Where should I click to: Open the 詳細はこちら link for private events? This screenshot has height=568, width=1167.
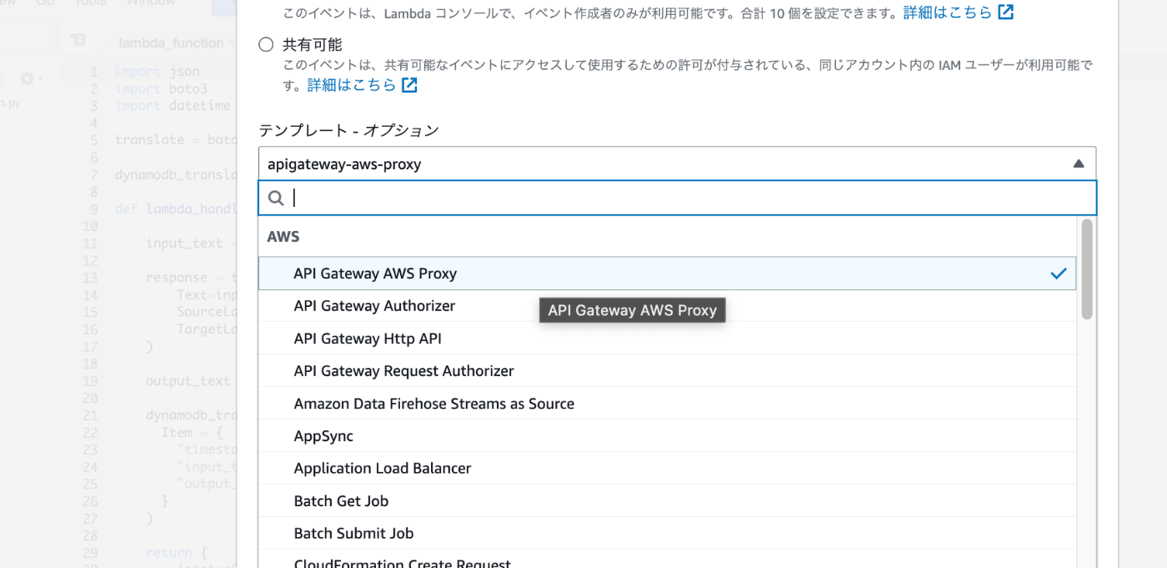948,13
